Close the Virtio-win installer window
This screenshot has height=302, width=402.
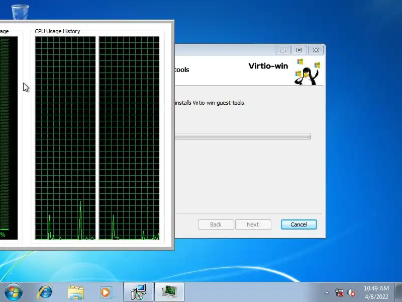316,50
